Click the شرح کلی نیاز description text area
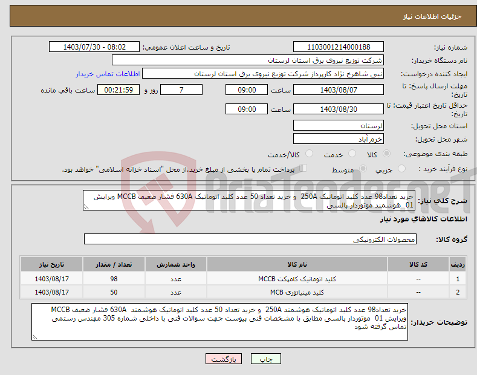This screenshot has width=477, height=375. [249, 200]
